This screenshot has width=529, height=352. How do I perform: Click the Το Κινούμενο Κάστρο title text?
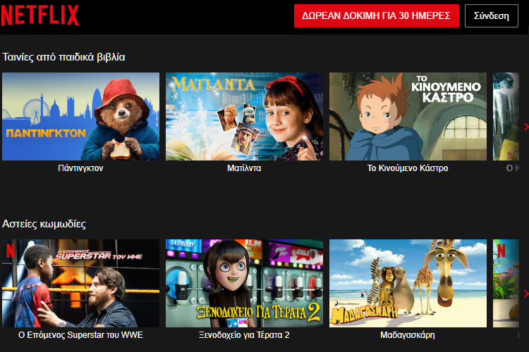pyautogui.click(x=408, y=168)
